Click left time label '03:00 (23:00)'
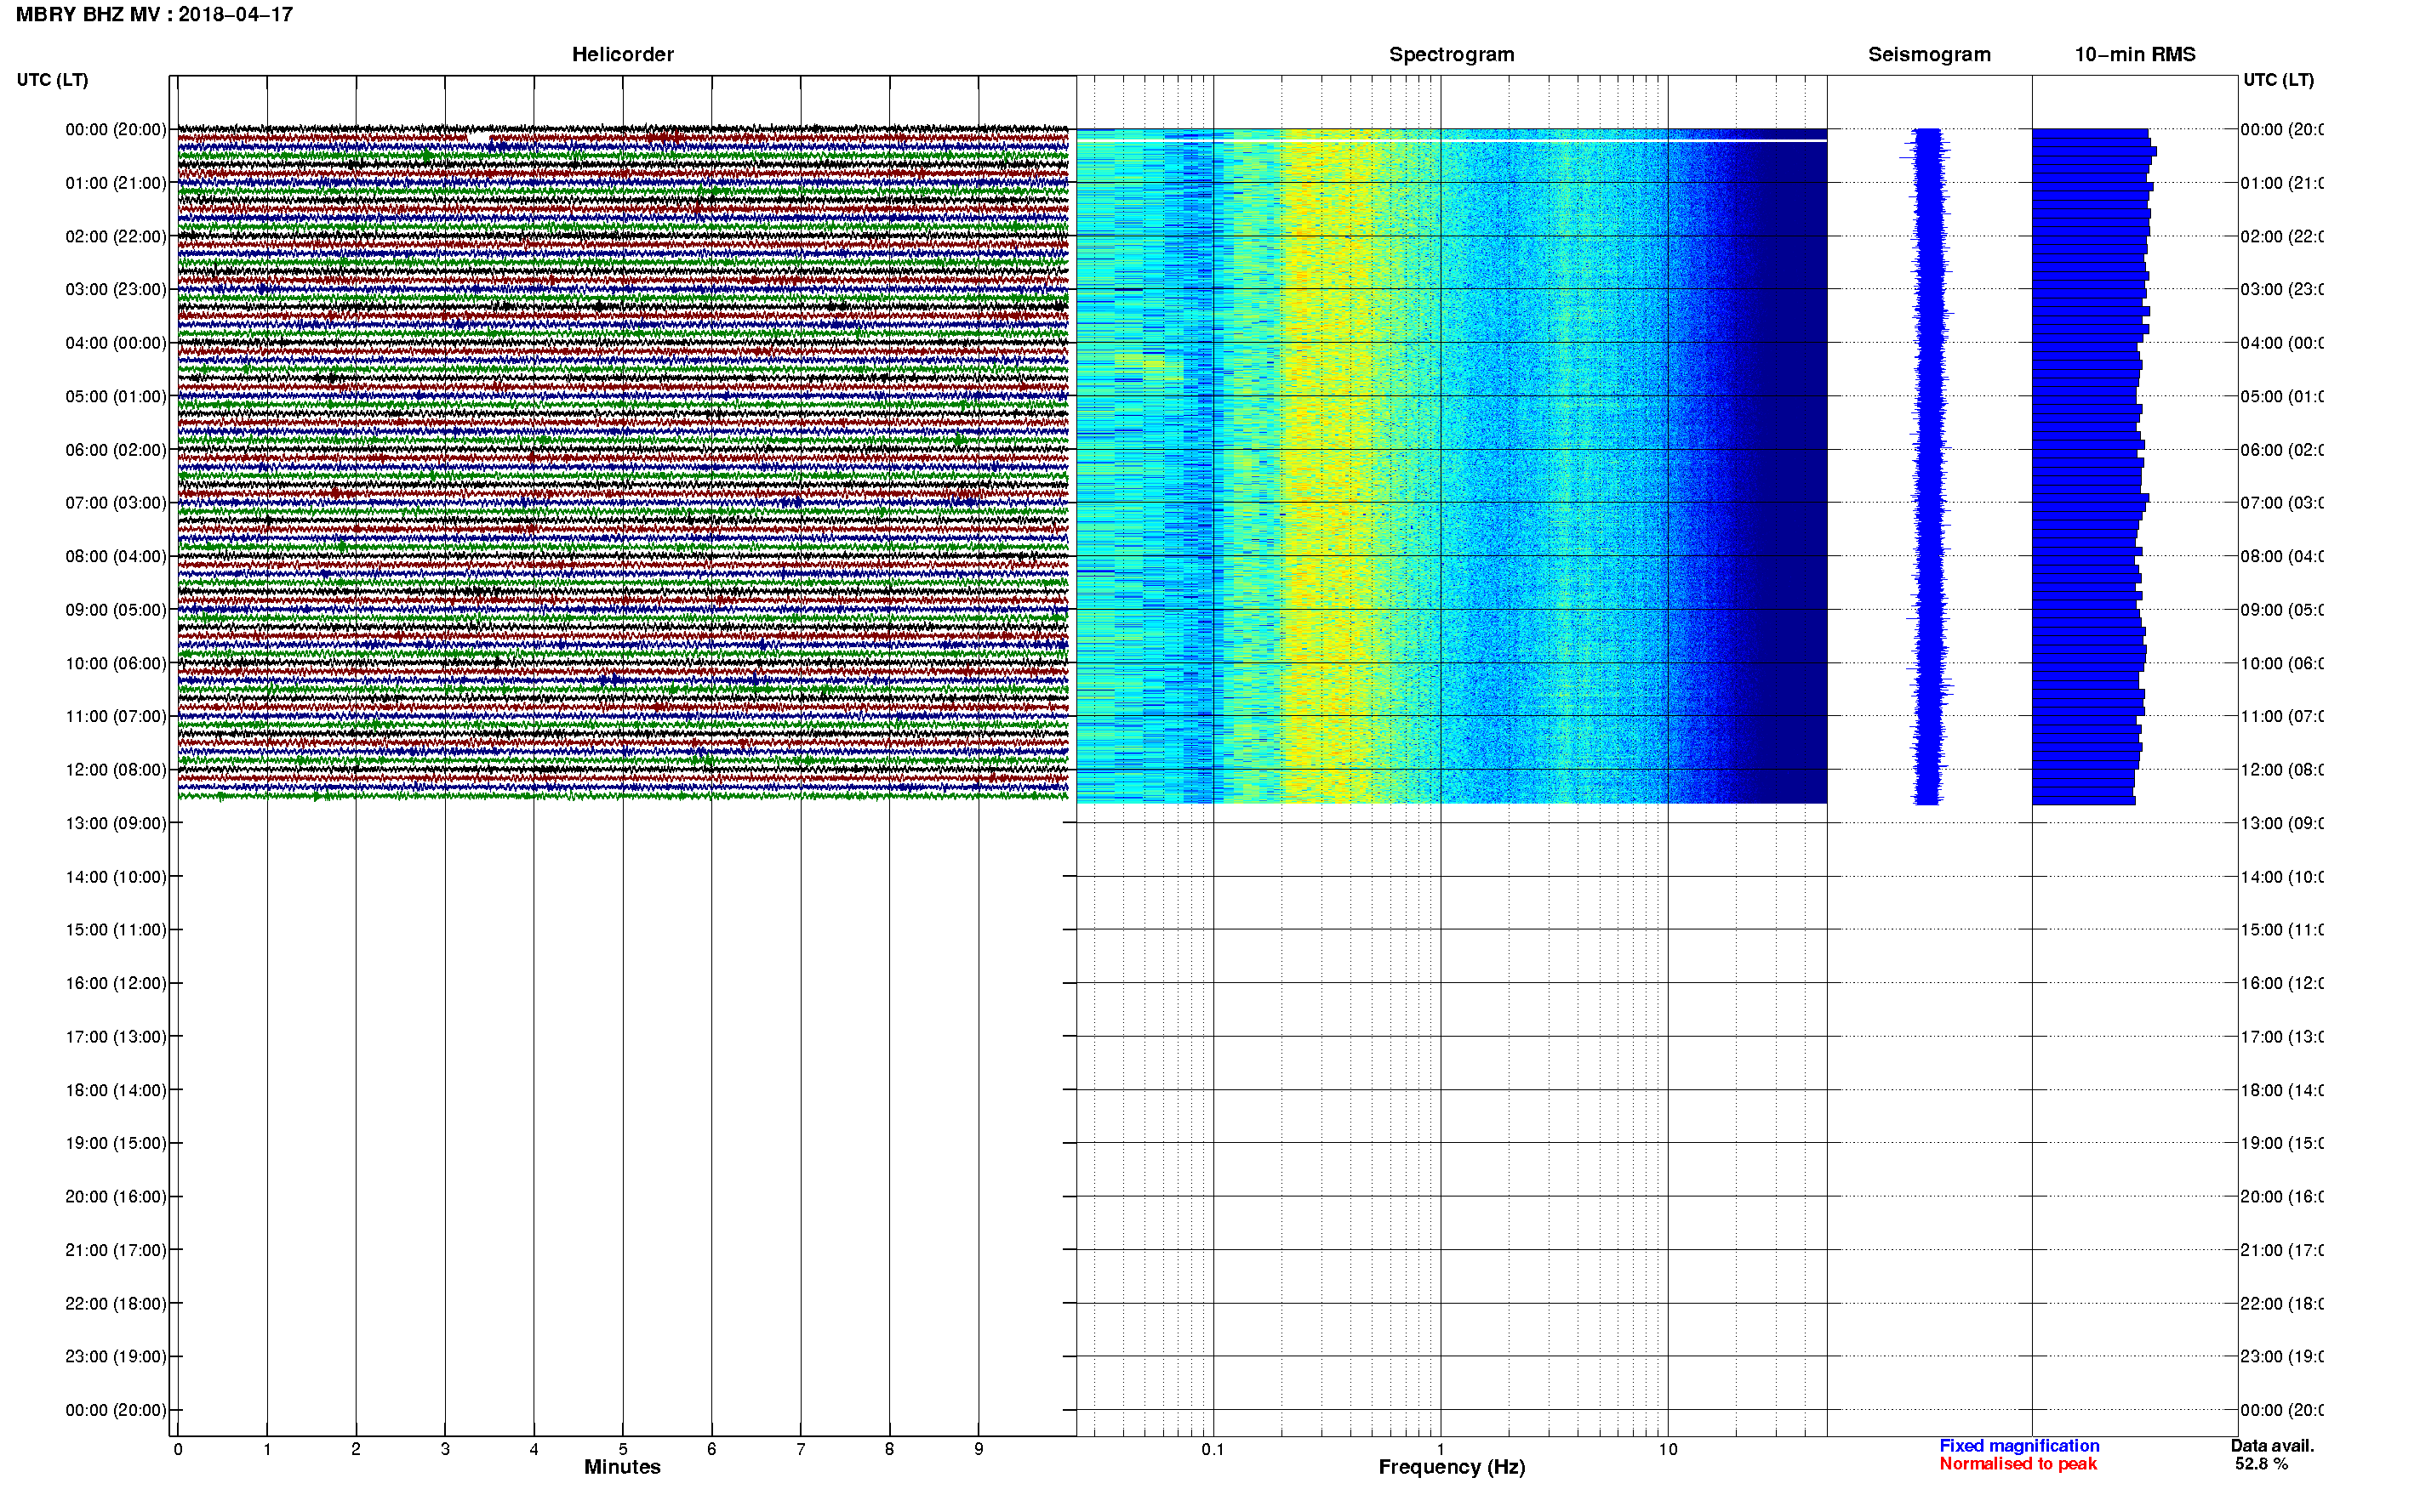 tap(116, 290)
